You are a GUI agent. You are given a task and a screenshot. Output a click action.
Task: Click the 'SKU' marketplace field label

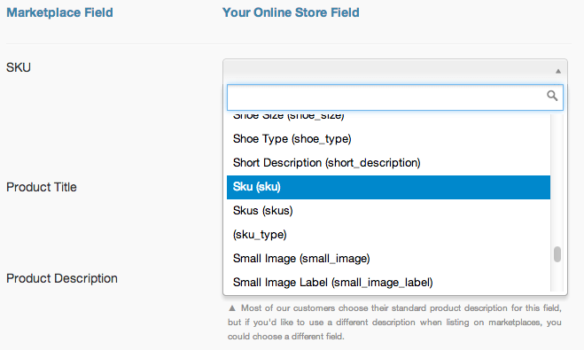pyautogui.click(x=19, y=67)
